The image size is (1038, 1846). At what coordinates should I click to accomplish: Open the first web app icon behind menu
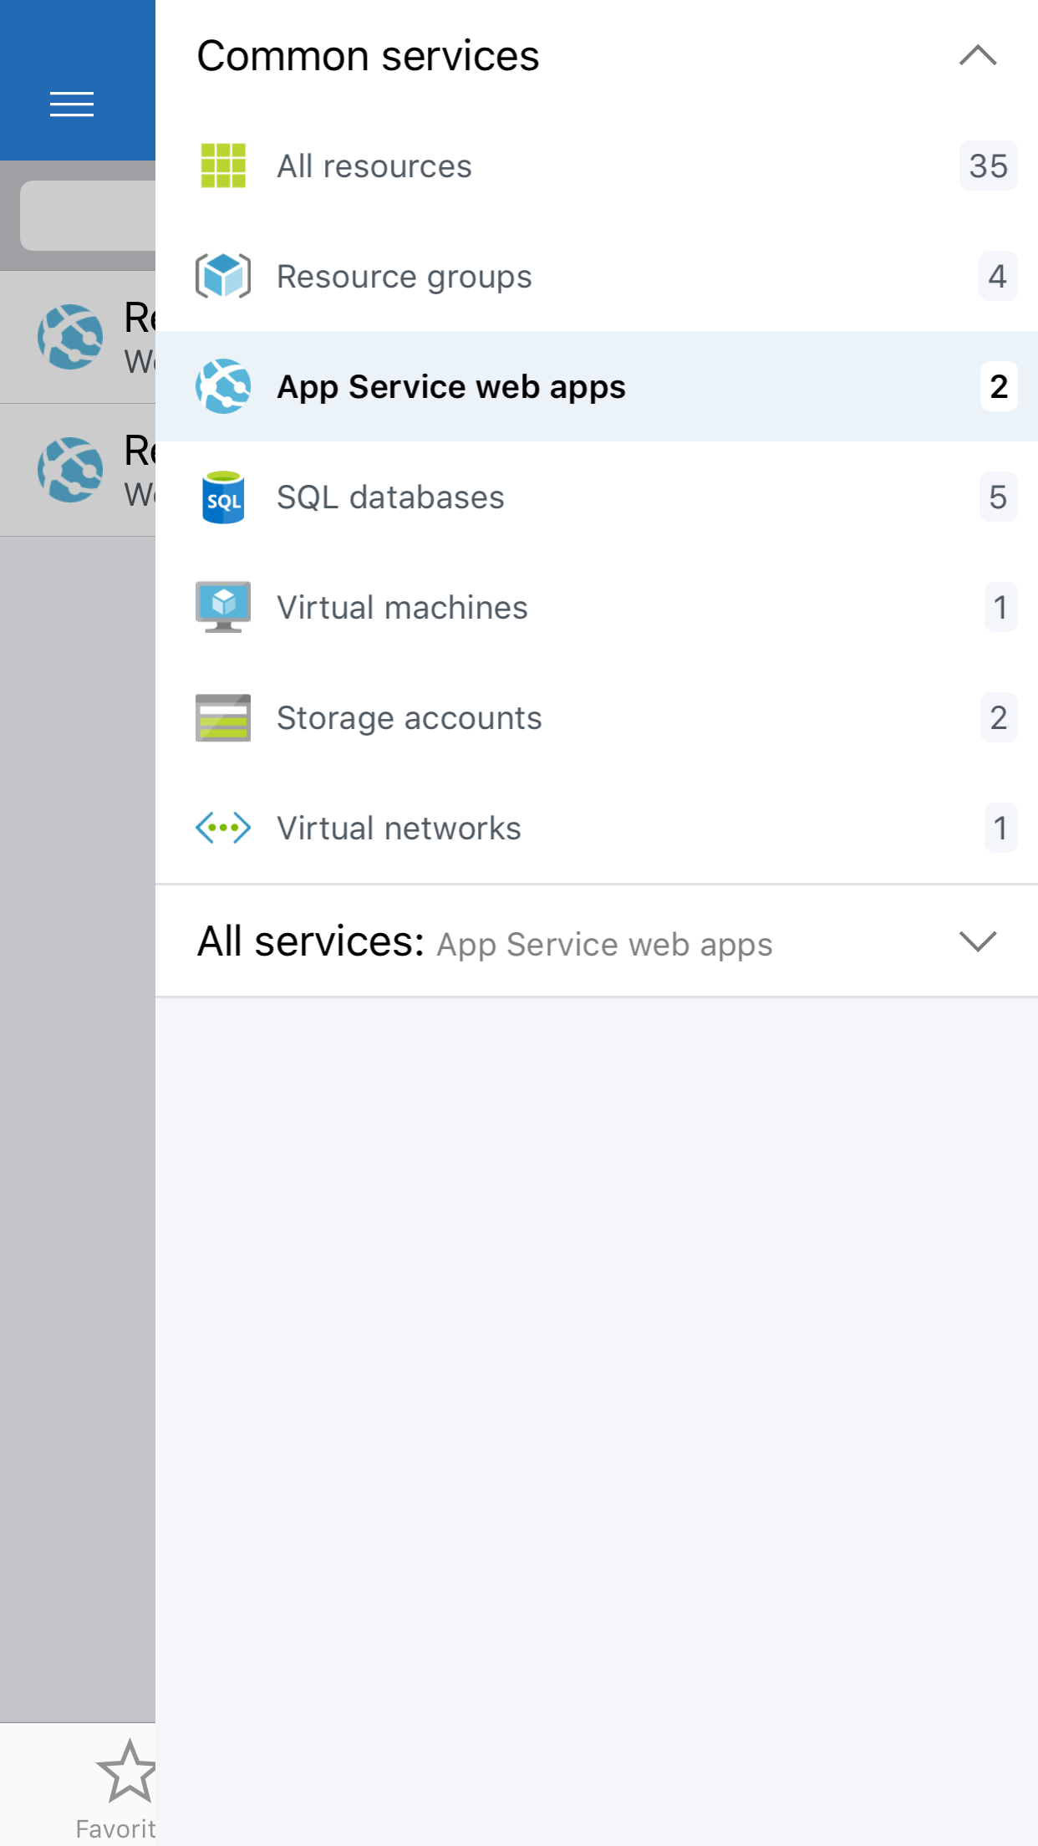tap(70, 337)
